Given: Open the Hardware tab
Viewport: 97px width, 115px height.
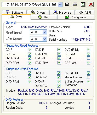Looking at the screenshot, I should (x=62, y=12).
